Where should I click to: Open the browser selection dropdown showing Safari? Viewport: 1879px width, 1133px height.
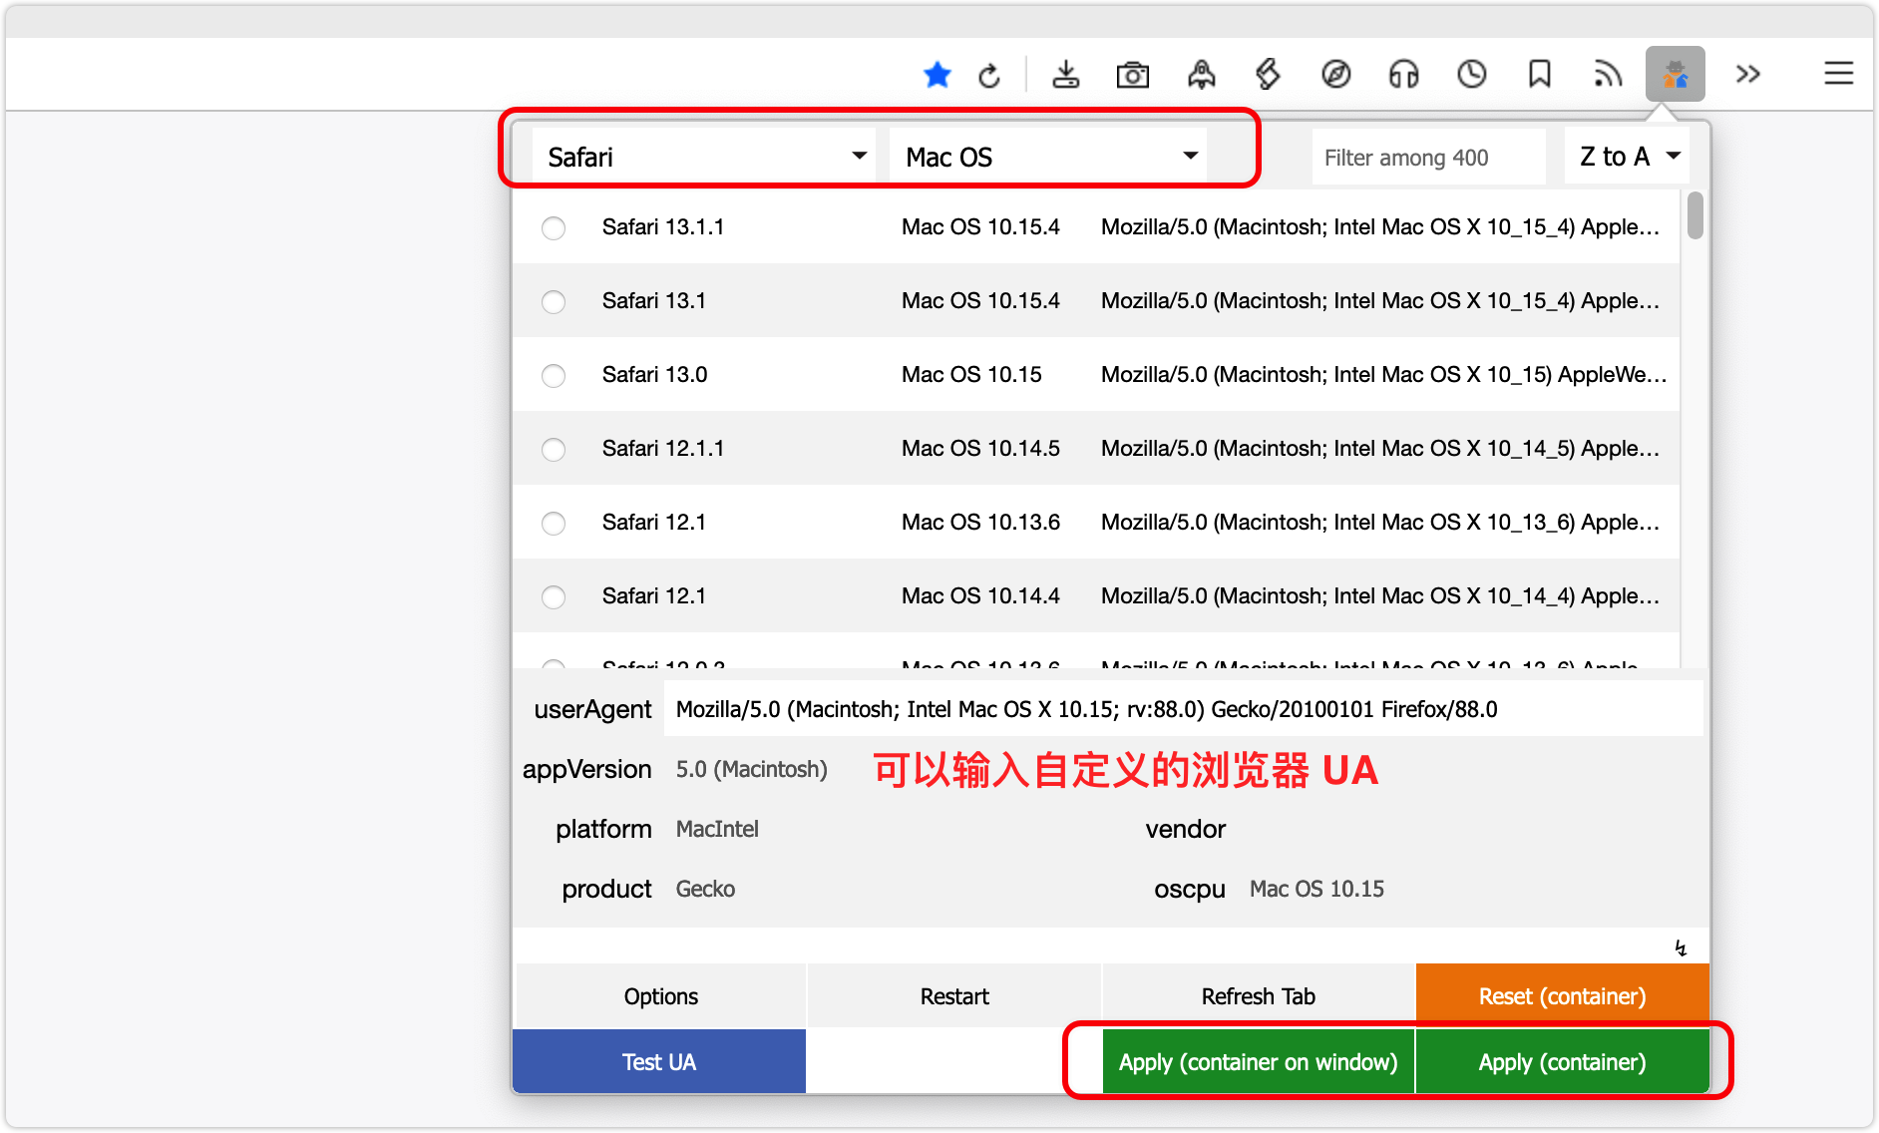(703, 156)
